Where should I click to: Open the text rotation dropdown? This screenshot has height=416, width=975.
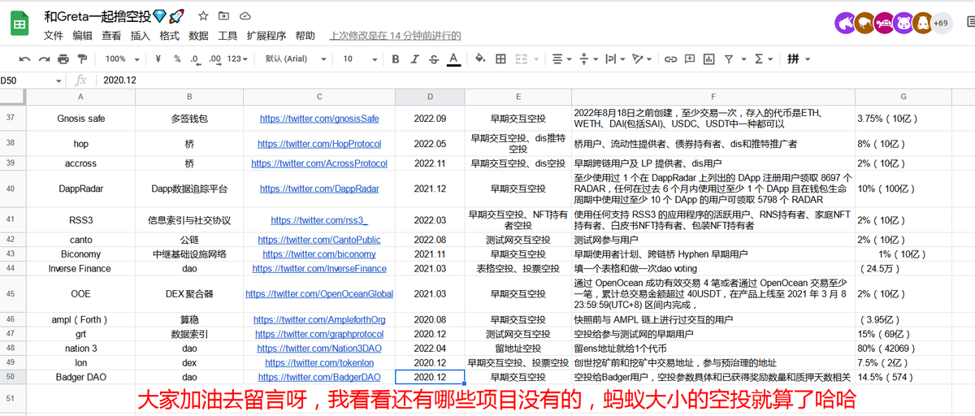(641, 59)
